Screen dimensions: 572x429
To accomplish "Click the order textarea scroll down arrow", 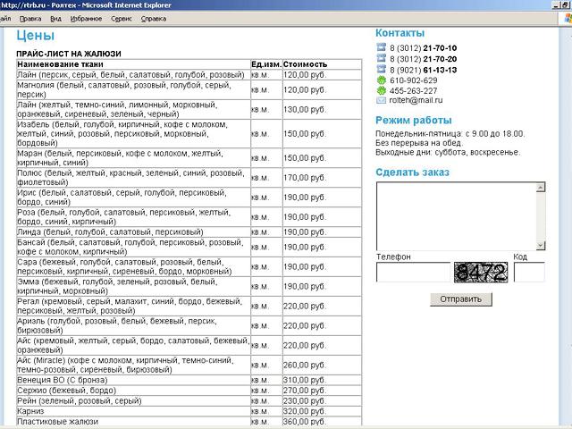I will point(540,245).
